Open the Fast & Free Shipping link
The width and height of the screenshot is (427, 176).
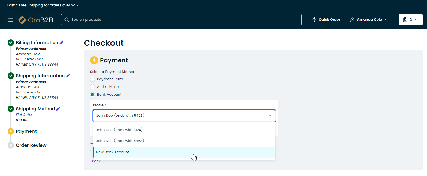pyautogui.click(x=42, y=5)
